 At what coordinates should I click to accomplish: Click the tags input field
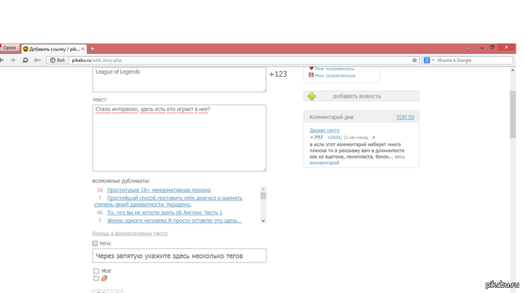click(x=179, y=256)
